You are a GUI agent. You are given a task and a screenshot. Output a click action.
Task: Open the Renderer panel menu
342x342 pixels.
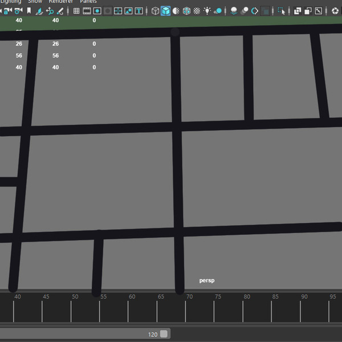(60, 2)
